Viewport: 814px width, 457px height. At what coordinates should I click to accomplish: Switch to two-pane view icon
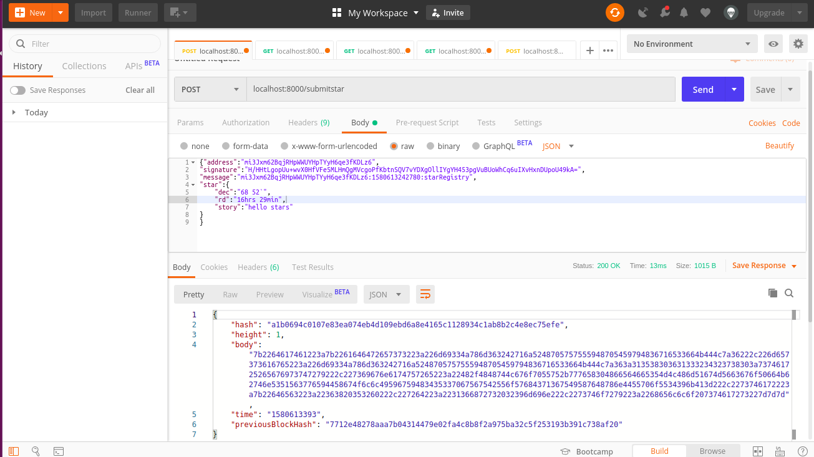[x=758, y=451]
